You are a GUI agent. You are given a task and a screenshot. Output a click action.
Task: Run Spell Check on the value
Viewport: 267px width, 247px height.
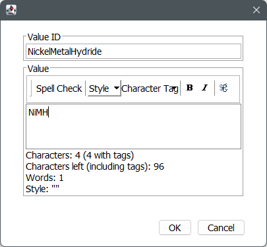tap(59, 88)
